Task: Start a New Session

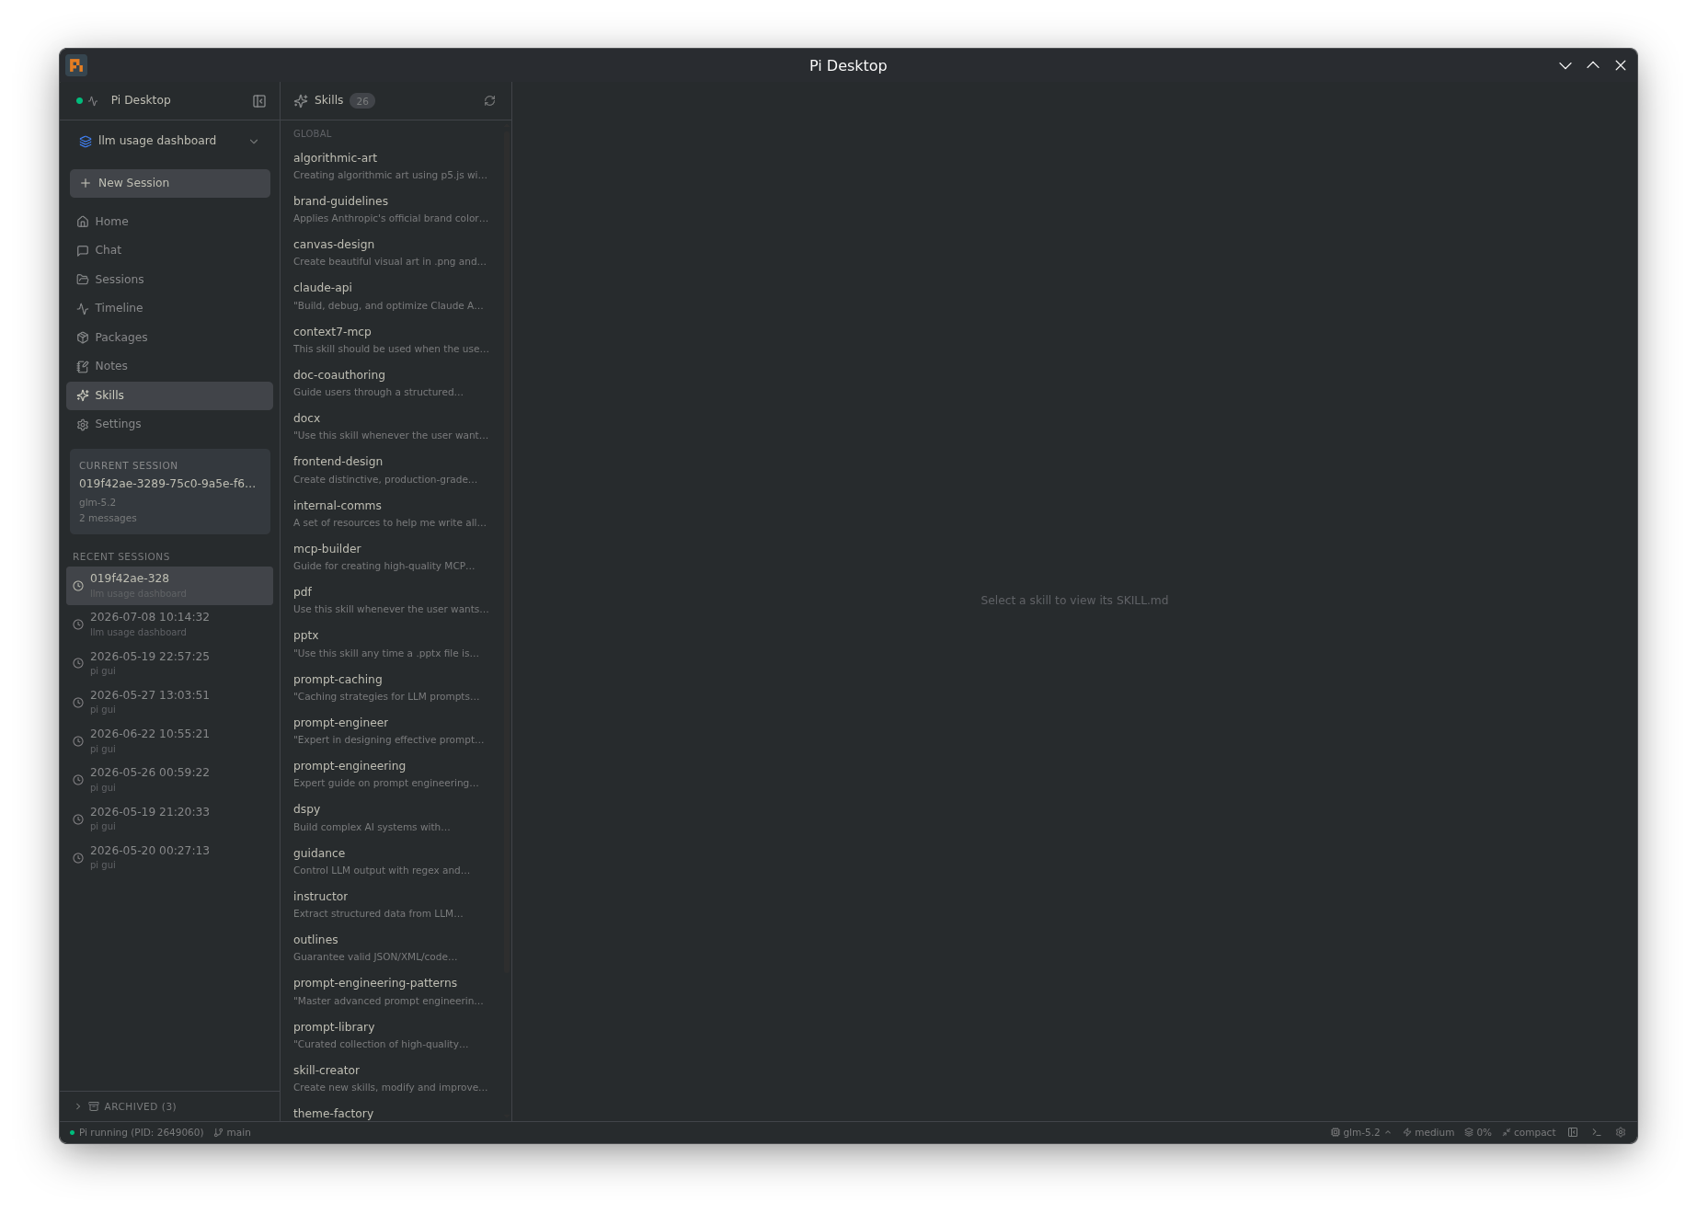Action: (170, 183)
